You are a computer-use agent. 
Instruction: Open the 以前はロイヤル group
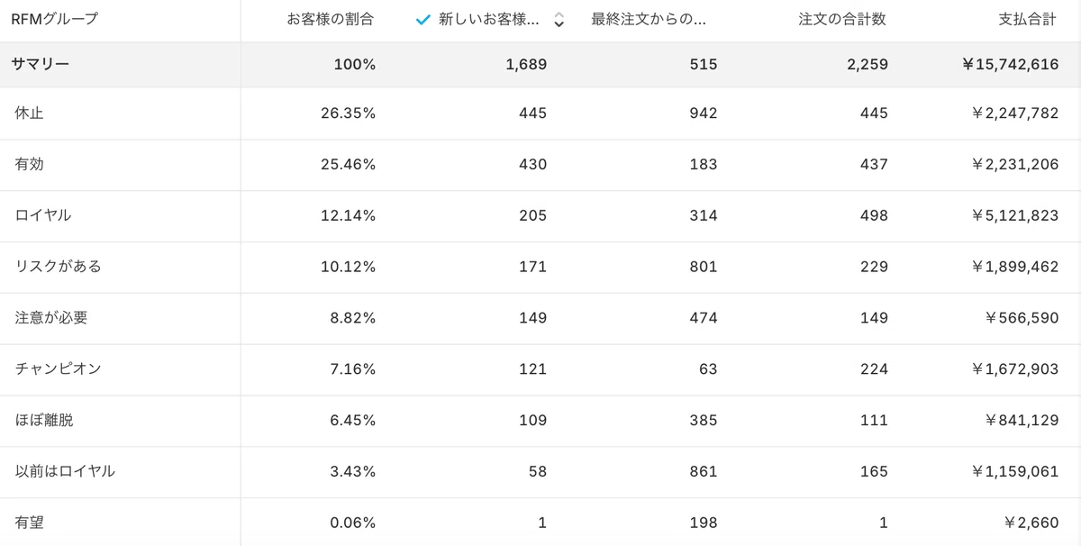(65, 471)
